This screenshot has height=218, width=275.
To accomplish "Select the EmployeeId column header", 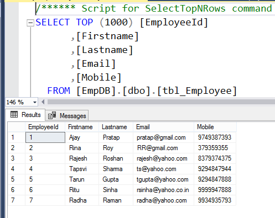I will click(x=45, y=127).
